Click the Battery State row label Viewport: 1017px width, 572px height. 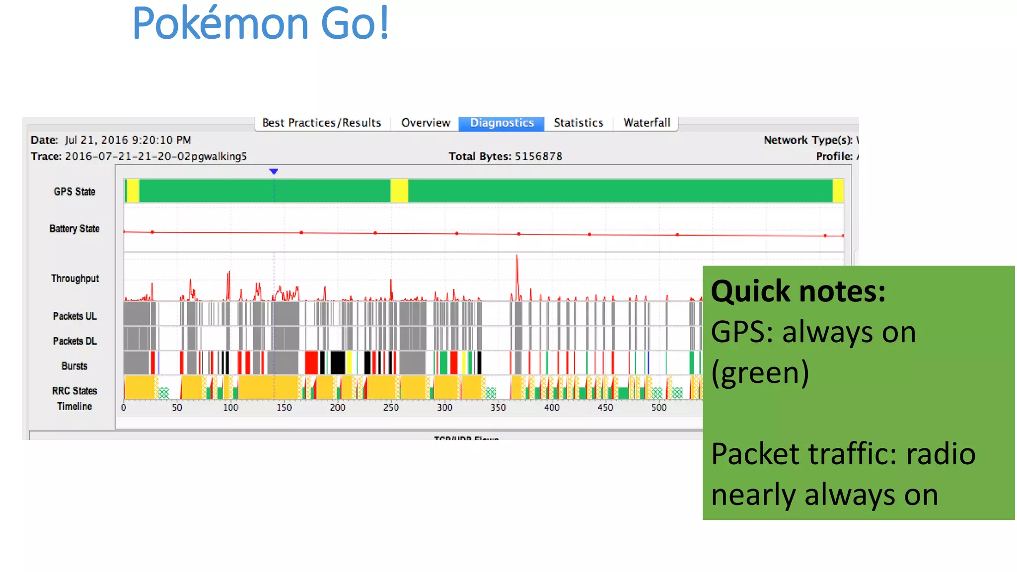pyautogui.click(x=74, y=228)
